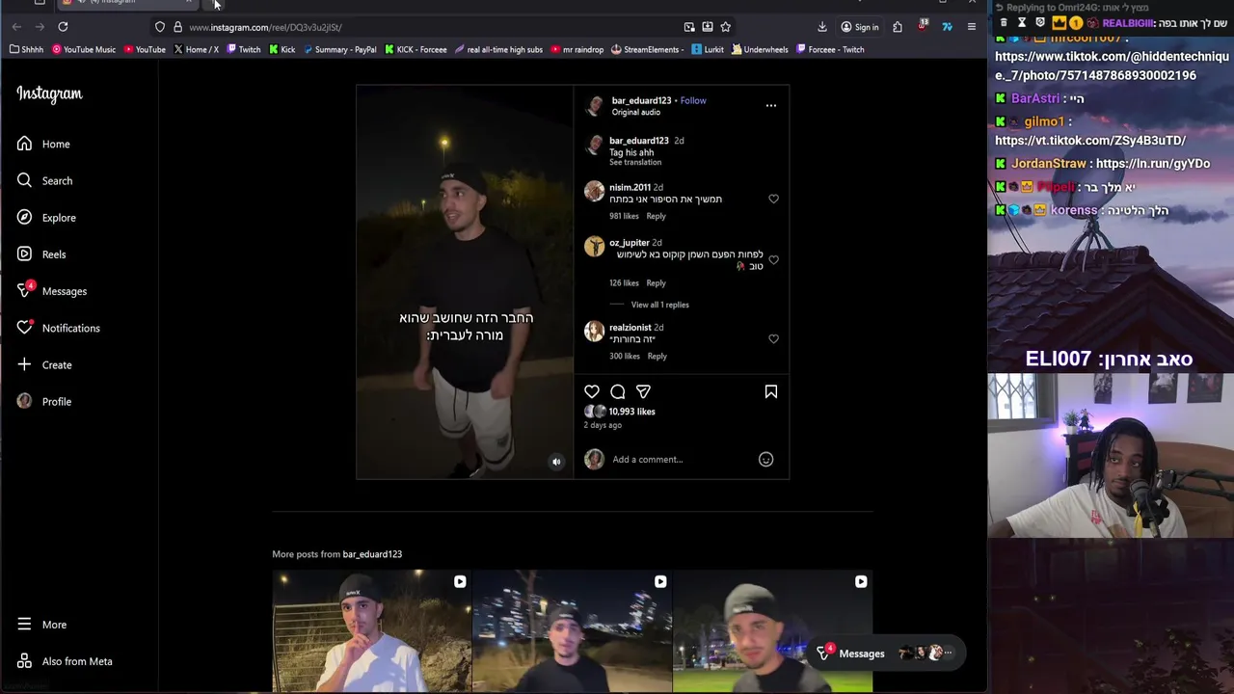Open the Kick bookmark

coord(282,49)
